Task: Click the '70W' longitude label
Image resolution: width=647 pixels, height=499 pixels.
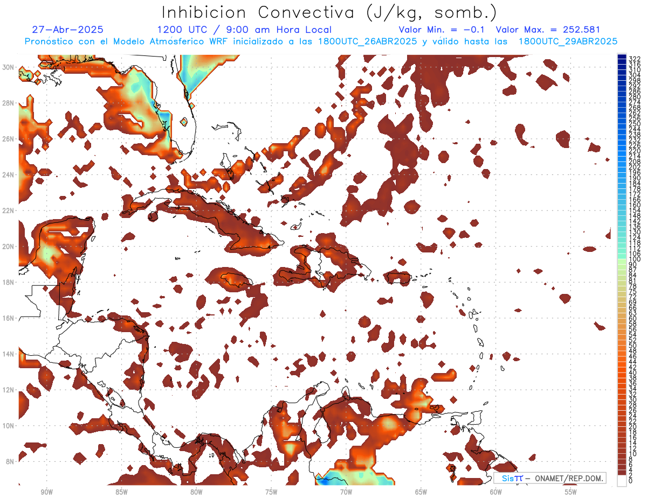Action: (x=346, y=492)
